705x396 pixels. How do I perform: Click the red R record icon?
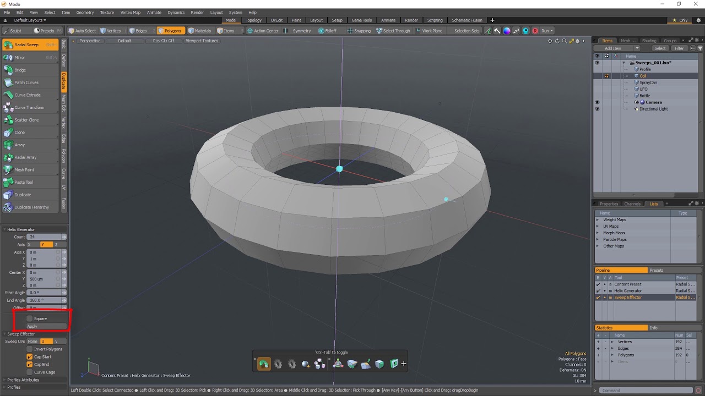[535, 31]
